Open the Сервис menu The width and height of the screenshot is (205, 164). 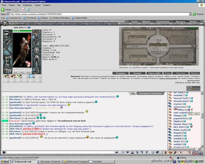point(38,5)
